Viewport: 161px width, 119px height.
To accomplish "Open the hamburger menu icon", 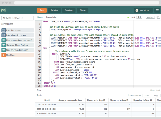I will click(157, 10).
